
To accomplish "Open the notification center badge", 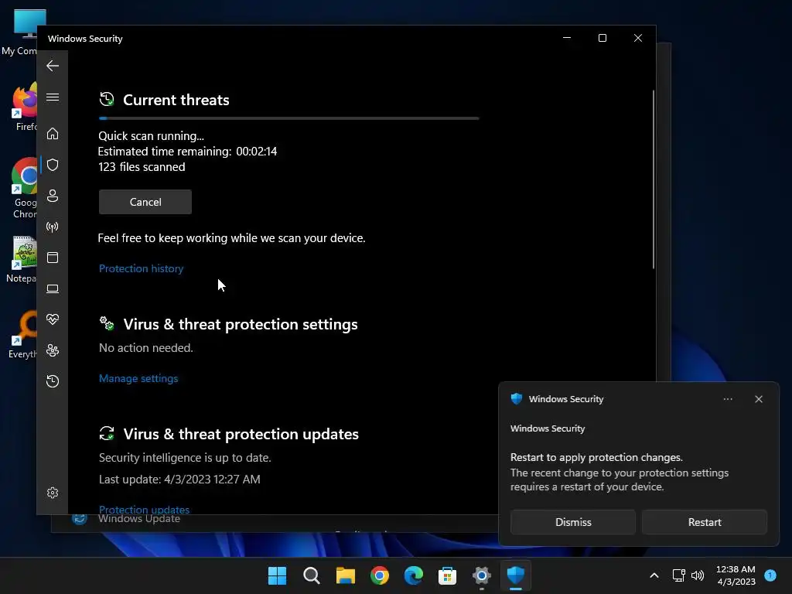I will 770,575.
